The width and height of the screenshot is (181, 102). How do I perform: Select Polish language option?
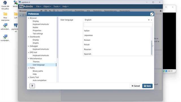click(117, 45)
